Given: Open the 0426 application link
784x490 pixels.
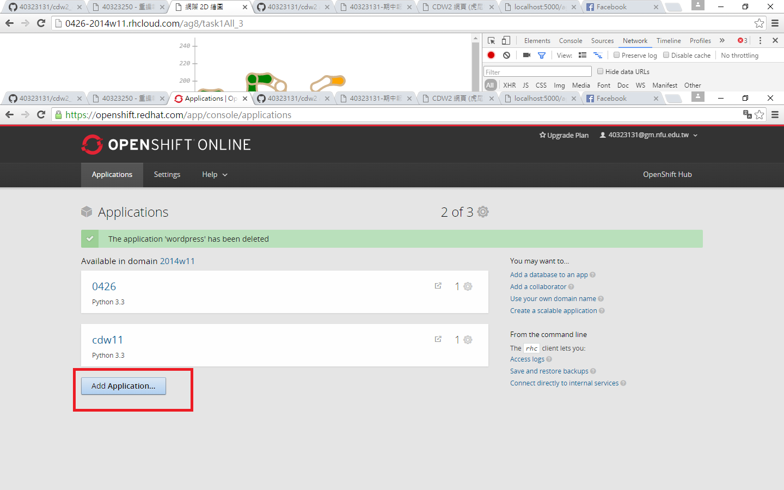Looking at the screenshot, I should [104, 286].
